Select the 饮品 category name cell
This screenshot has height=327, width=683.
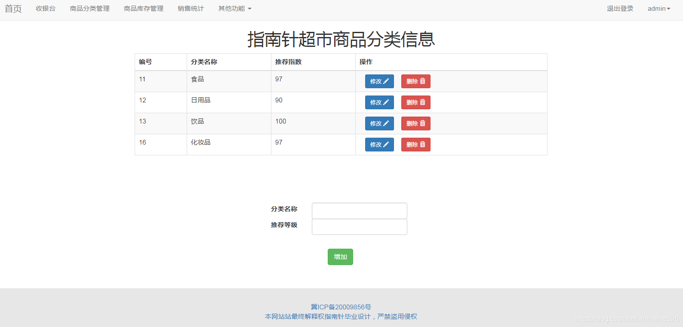point(229,123)
